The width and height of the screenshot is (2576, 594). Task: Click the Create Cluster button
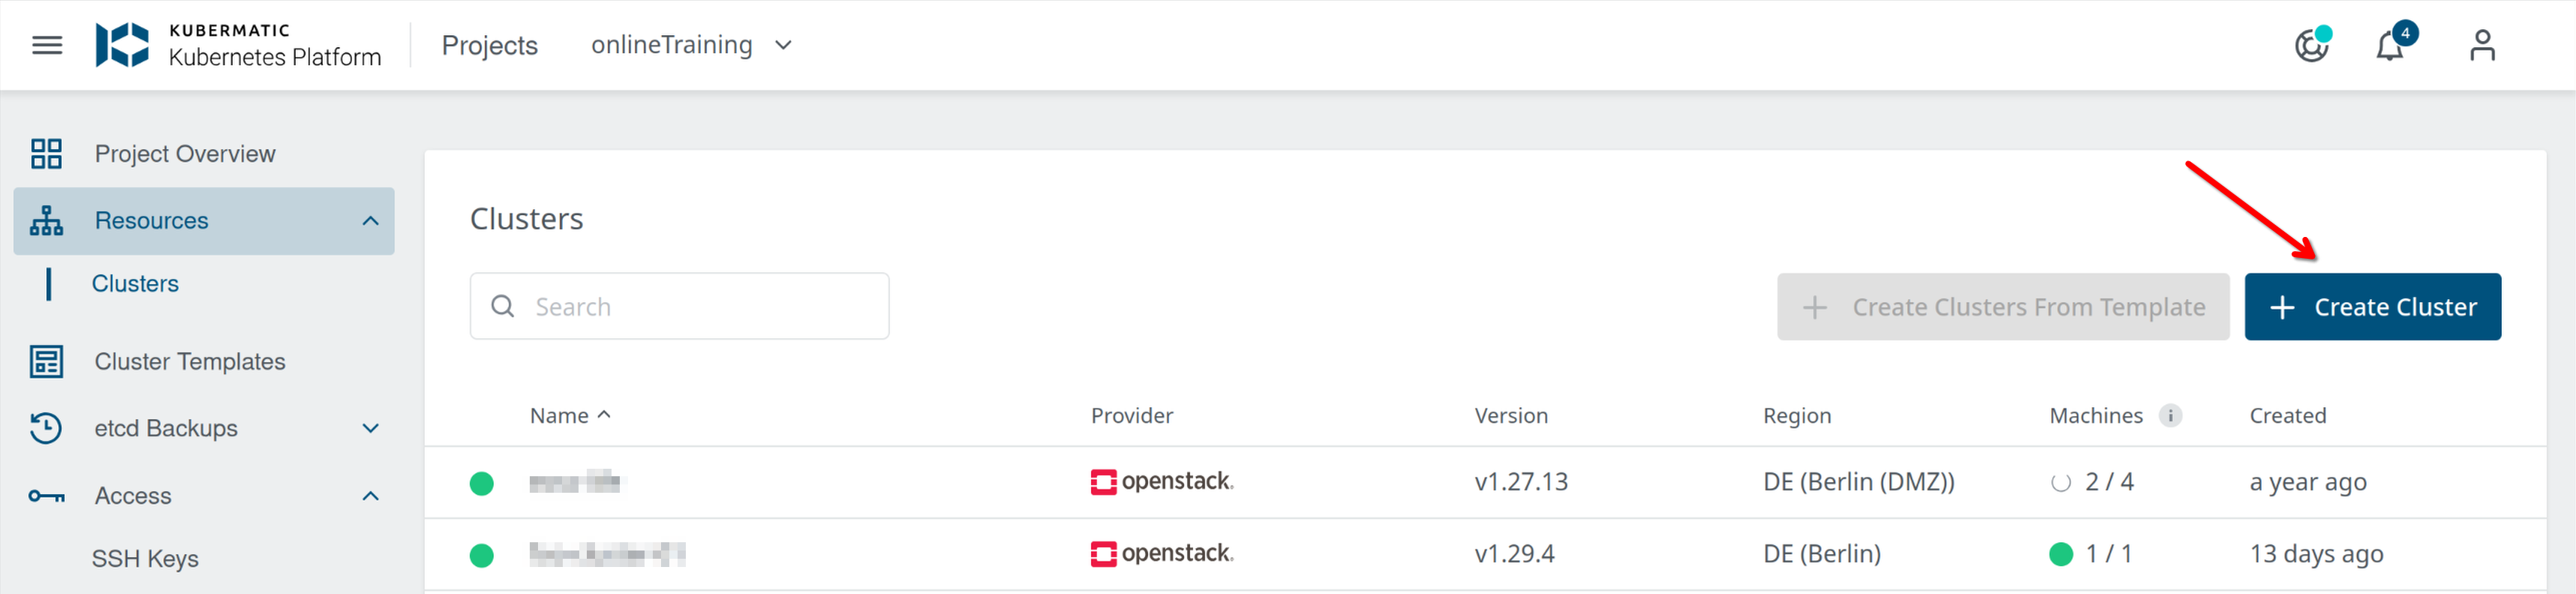coord(2372,307)
